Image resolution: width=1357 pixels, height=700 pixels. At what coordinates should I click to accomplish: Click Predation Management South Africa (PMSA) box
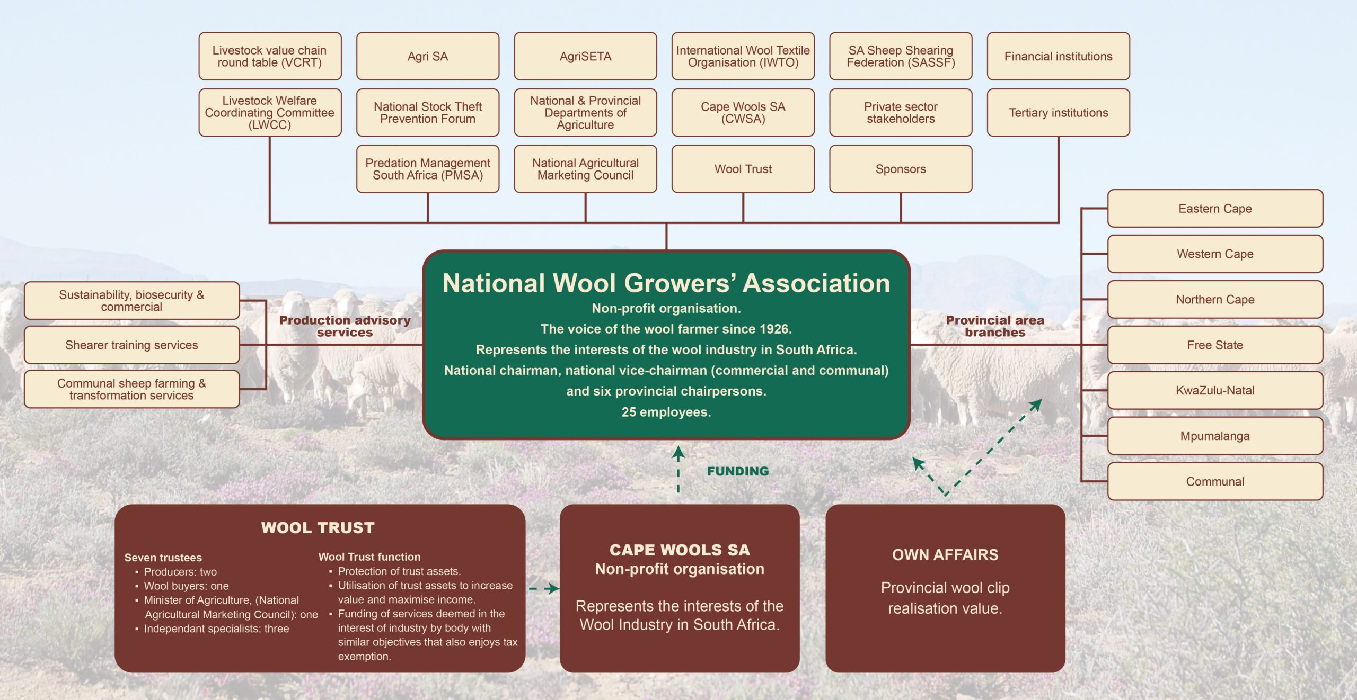pos(428,169)
